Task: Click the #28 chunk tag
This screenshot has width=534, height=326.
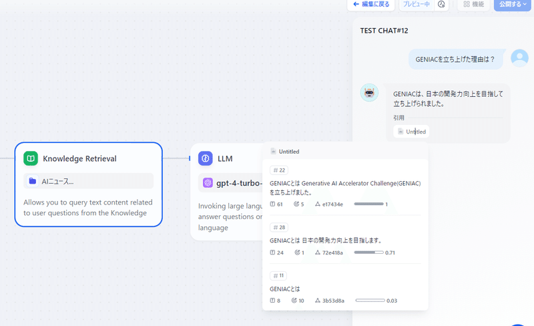Action: (x=279, y=227)
